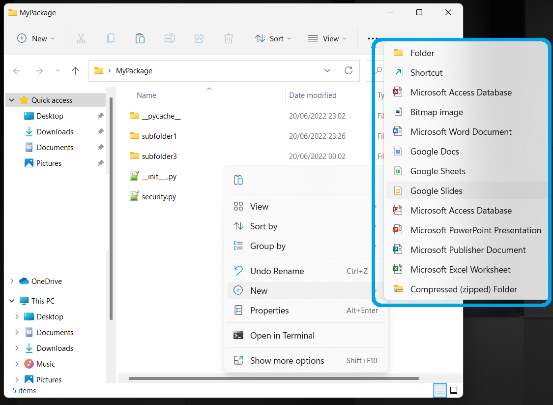Viewport: 553px width, 405px height.
Task: Click the horizontal scrollbar at the bottom
Action: (x=274, y=378)
